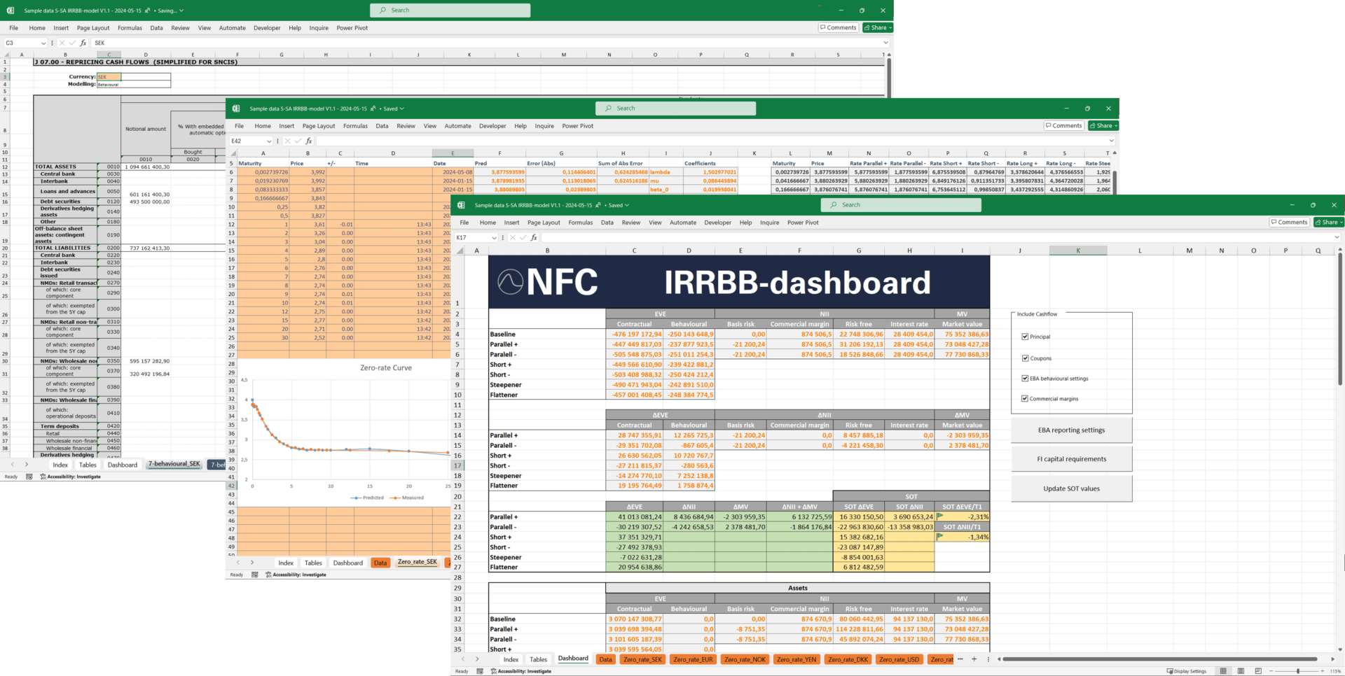The image size is (1345, 676).
Task: Click the FI capital requirements button
Action: coord(1071,458)
